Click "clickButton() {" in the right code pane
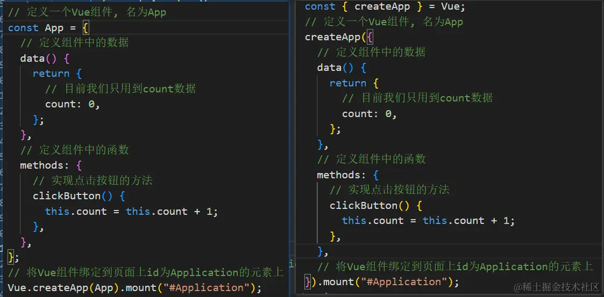Image resolution: width=604 pixels, height=297 pixels. [376, 205]
